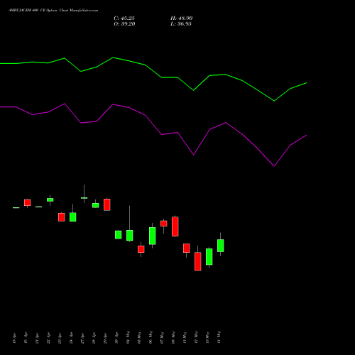
Task: Click the 13 May date label
Action: pos(207,337)
